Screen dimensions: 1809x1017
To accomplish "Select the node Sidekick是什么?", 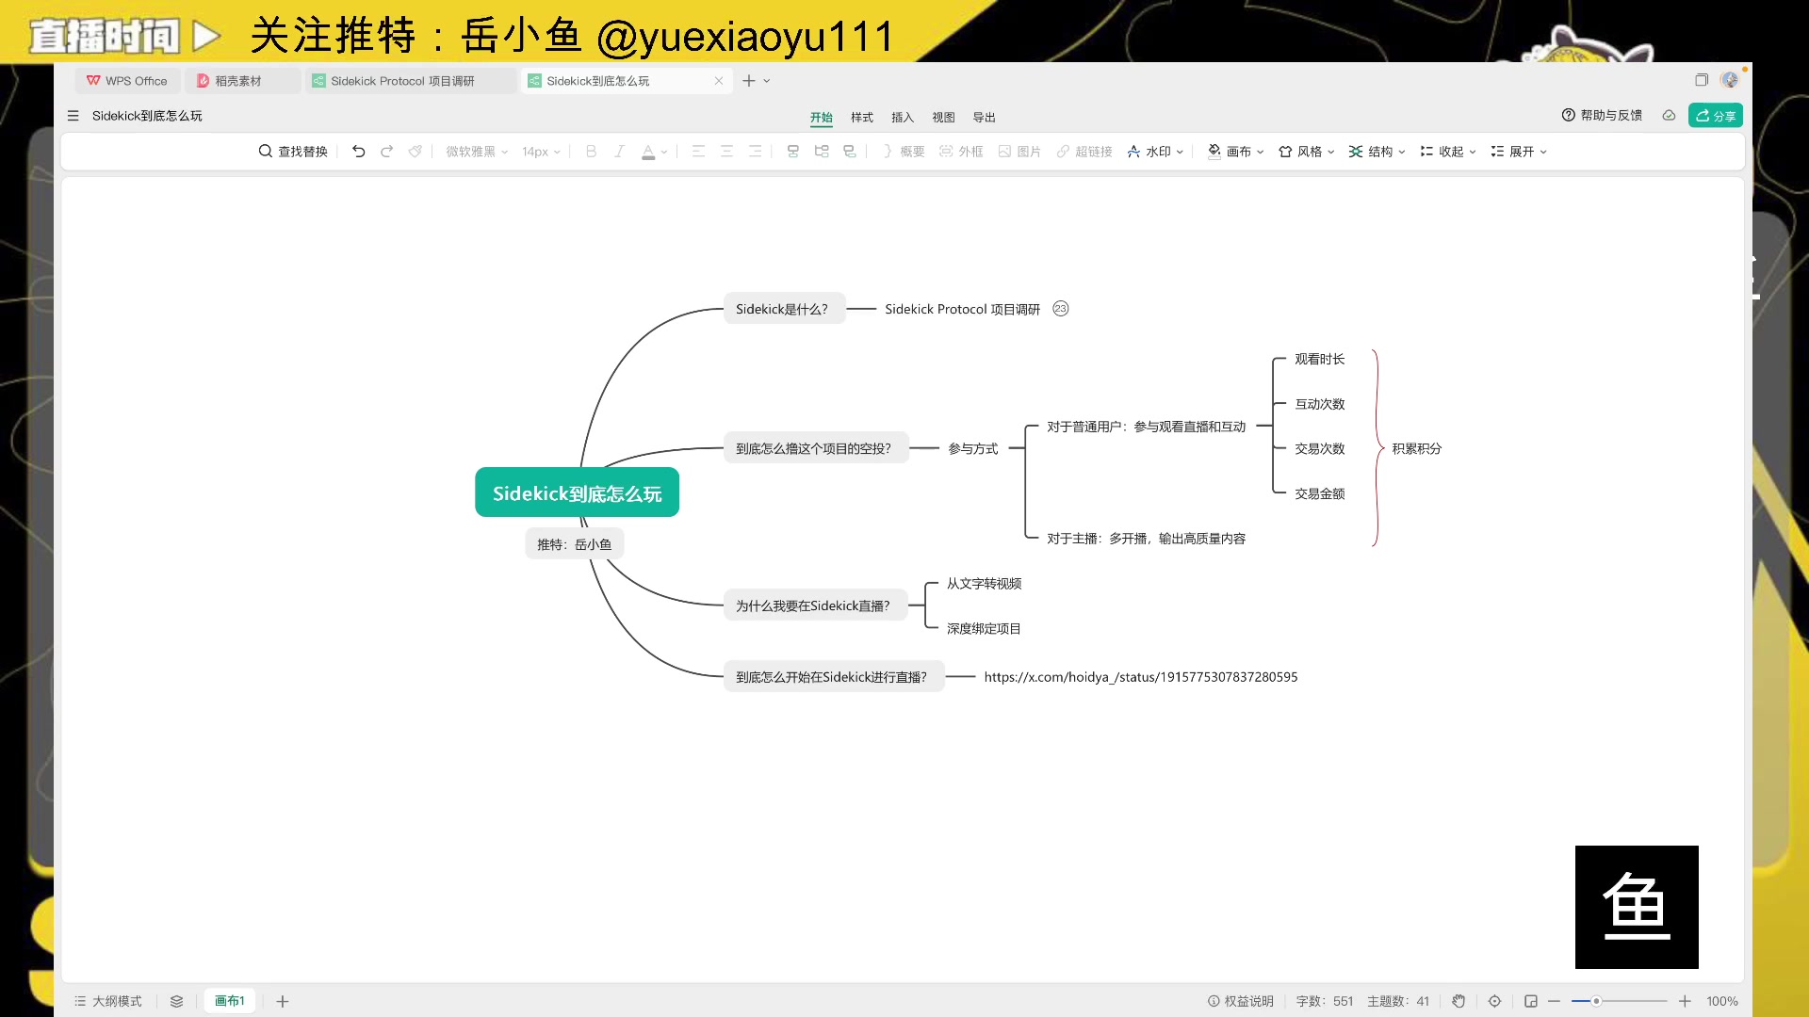I will point(784,309).
